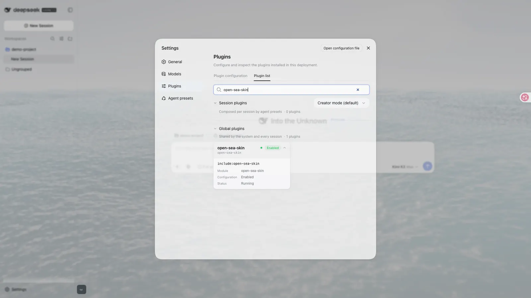The width and height of the screenshot is (531, 298).
Task: Click the open-sea-skin plugin title
Action: (231, 148)
